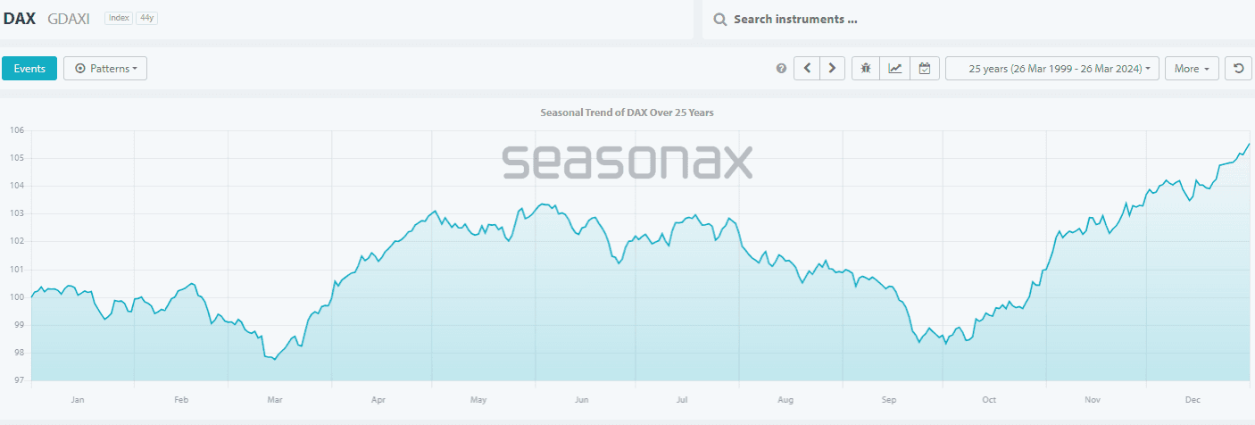
Task: Focus the Search instruments field
Action: (x=978, y=20)
